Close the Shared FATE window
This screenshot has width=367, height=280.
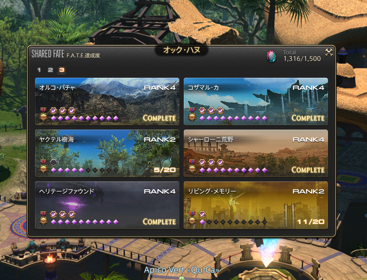coord(329,53)
